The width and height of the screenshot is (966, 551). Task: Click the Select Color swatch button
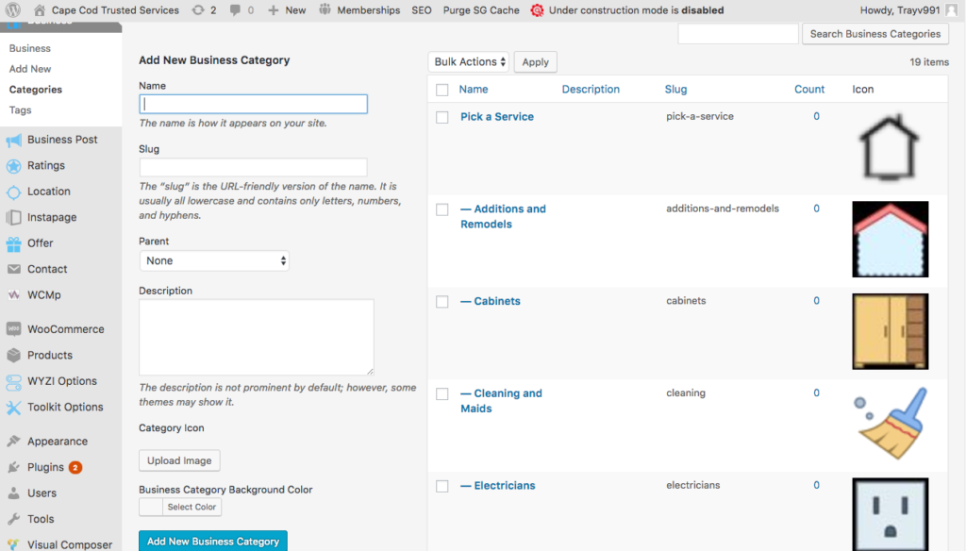[180, 508]
